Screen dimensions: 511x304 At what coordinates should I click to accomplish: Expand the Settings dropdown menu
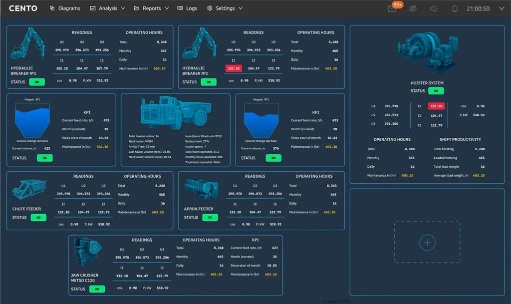[225, 8]
